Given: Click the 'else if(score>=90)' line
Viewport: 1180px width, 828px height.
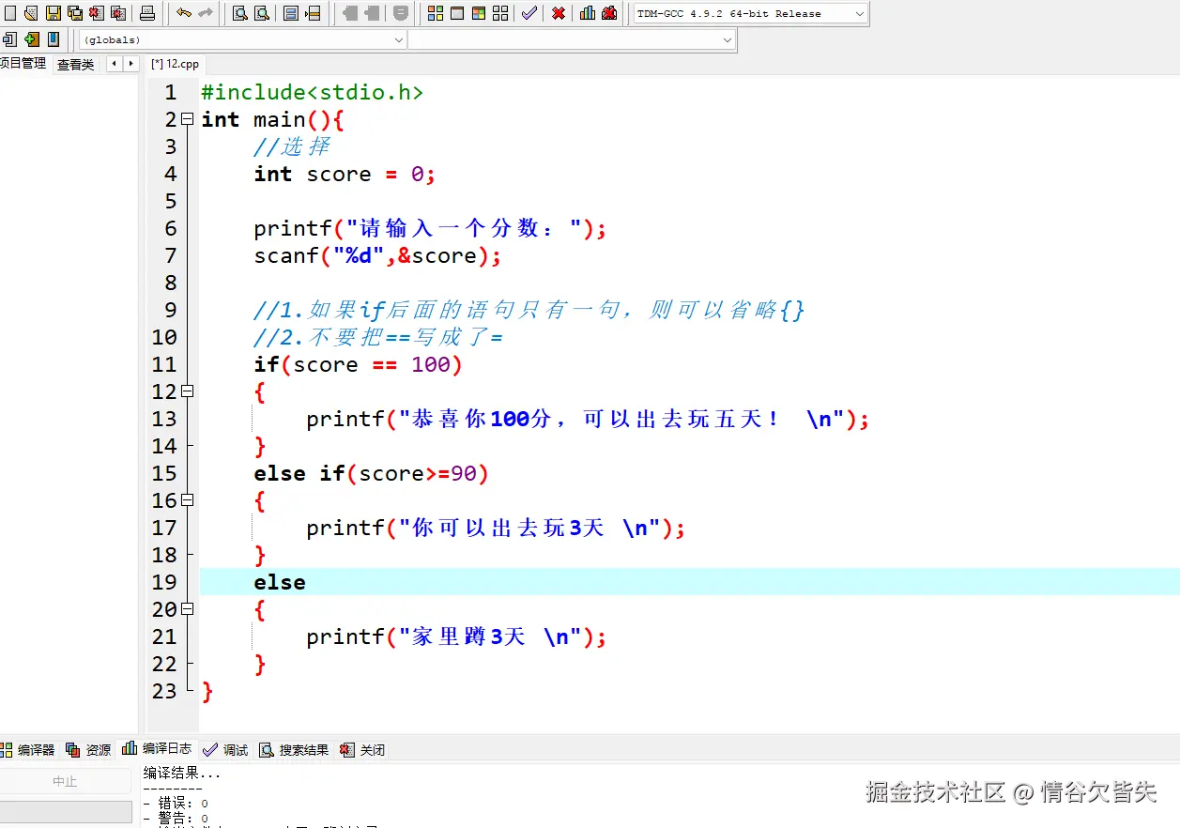Looking at the screenshot, I should (371, 473).
